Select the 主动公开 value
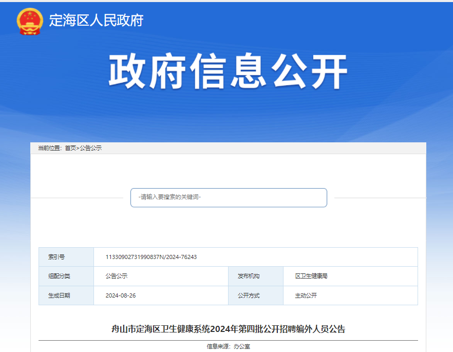 (x=306, y=295)
